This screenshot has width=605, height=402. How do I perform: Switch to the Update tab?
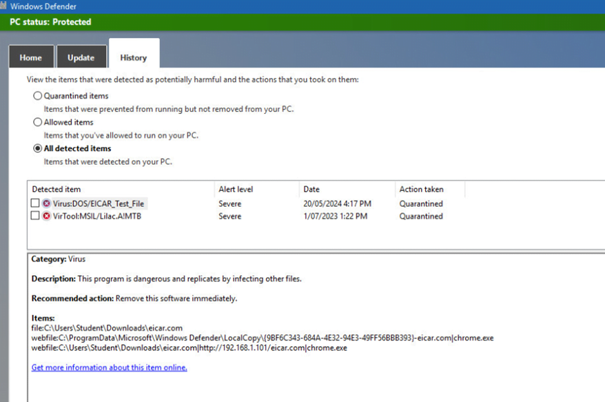[81, 57]
